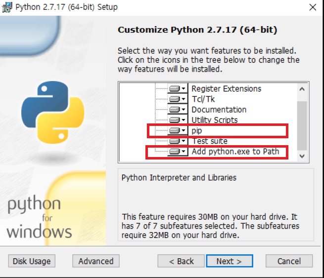The height and width of the screenshot is (278, 324).
Task: Click the feature list scroll down arrow
Action: [x=301, y=155]
